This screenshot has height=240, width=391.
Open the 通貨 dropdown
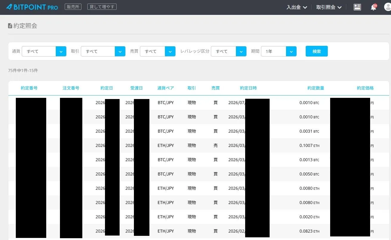(44, 51)
